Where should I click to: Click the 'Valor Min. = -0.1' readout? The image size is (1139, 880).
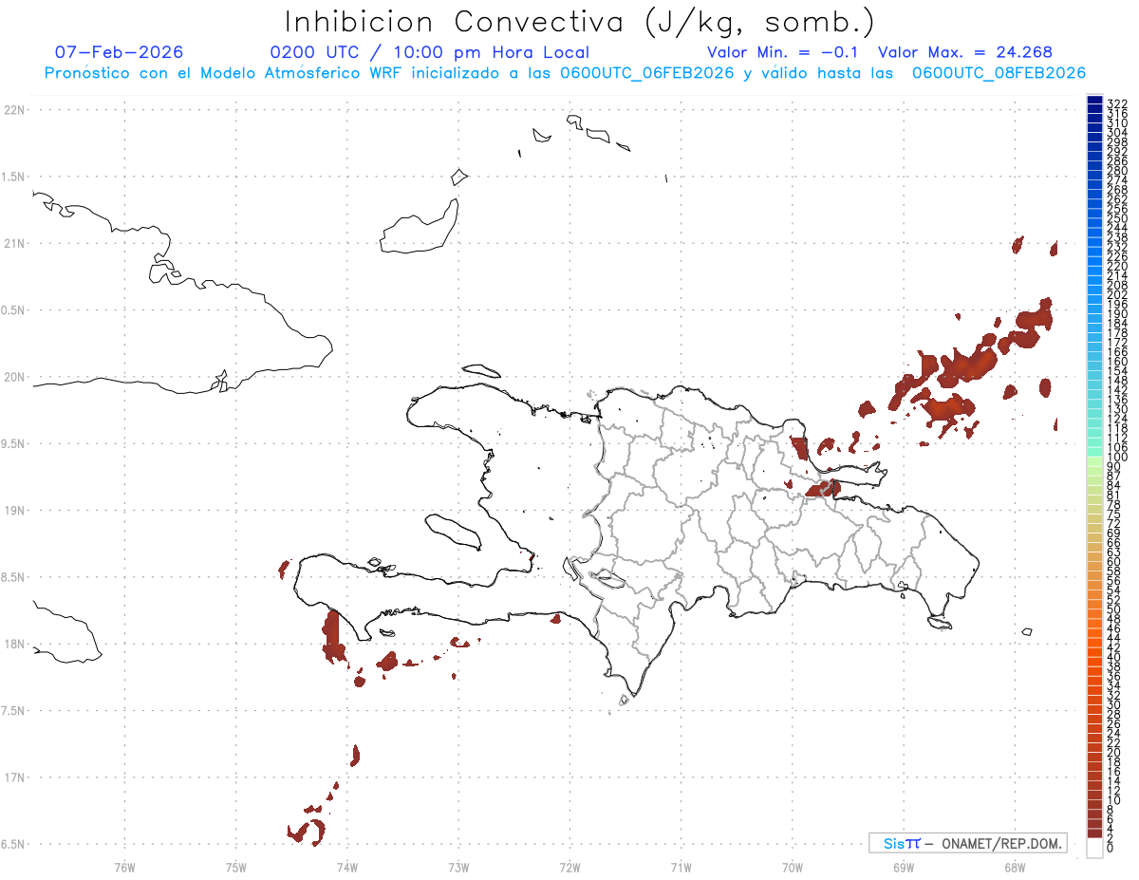784,52
